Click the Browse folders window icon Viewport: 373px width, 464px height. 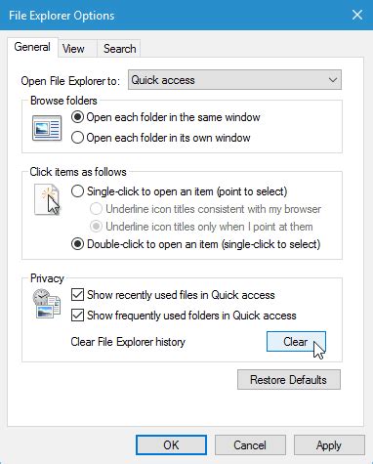pyautogui.click(x=47, y=128)
